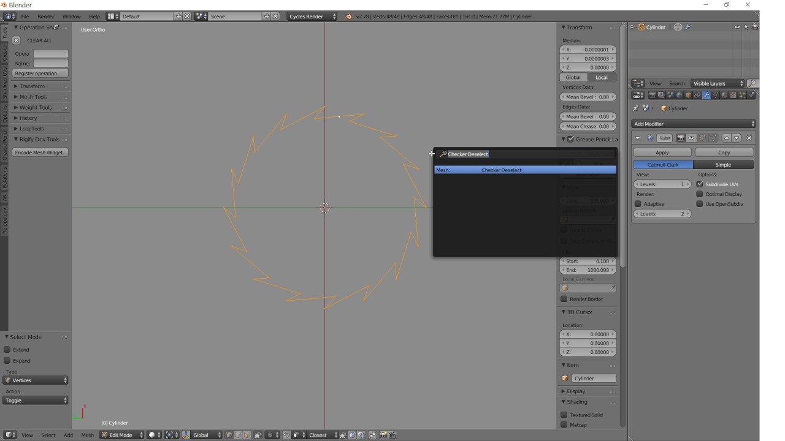The width and height of the screenshot is (785, 441).
Task: Open the Visible Layers dropdown in outliner
Action: pos(718,83)
